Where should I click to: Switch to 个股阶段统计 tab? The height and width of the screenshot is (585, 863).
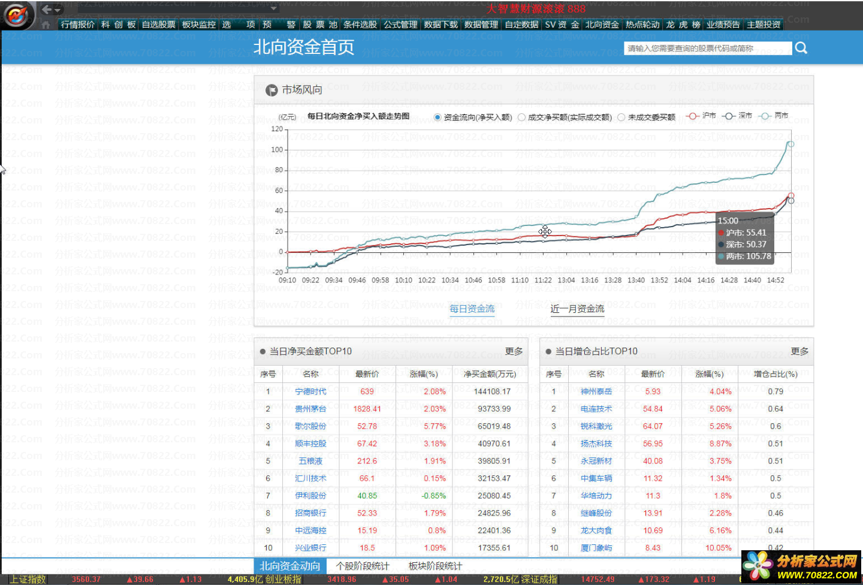(x=363, y=566)
